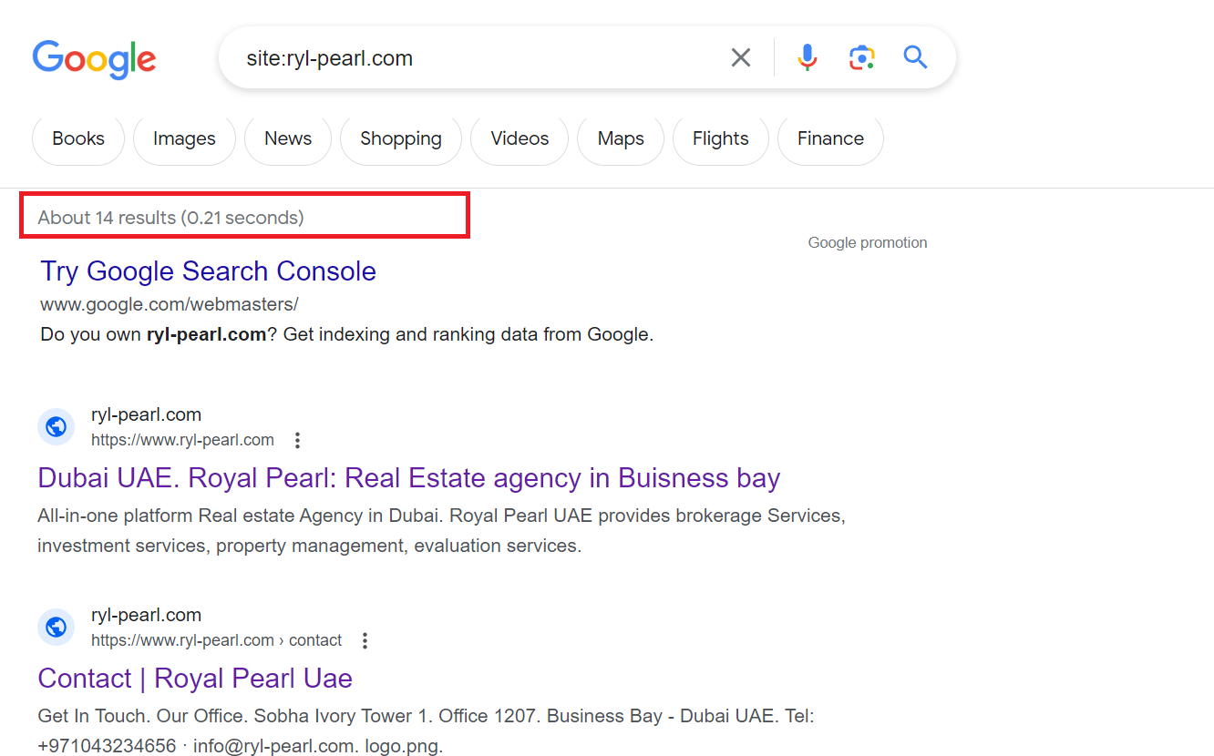Clear the search query with X icon

[x=741, y=58]
